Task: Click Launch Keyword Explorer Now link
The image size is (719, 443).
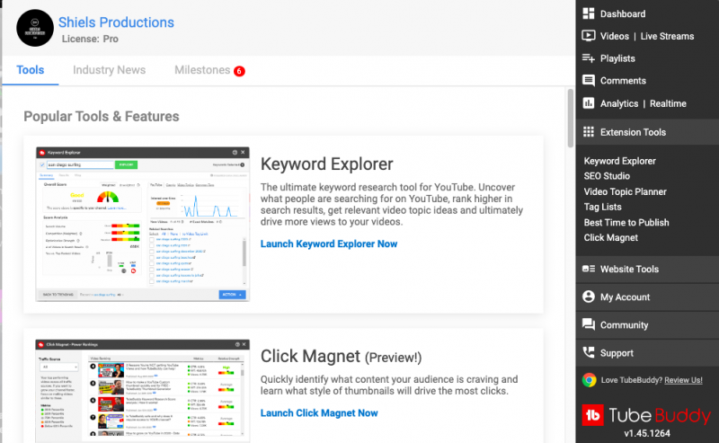Action: [328, 244]
